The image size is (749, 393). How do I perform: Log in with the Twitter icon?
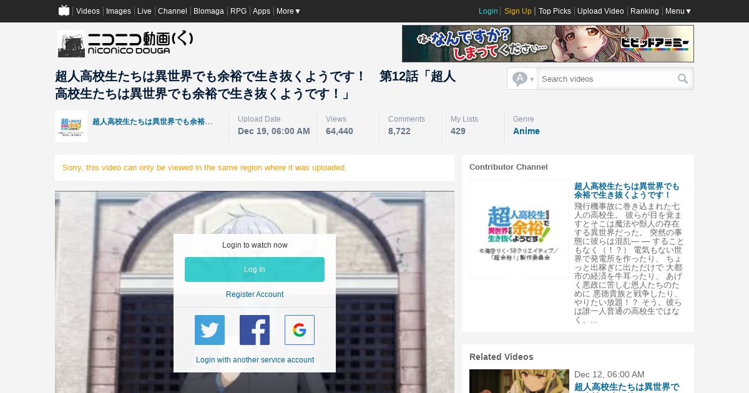(x=210, y=330)
